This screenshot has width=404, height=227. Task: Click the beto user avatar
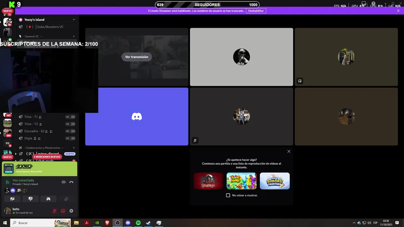pyautogui.click(x=7, y=211)
